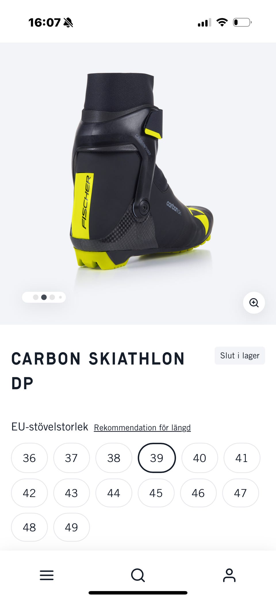The image size is (276, 600).
Task: Tap the muted bell icon
Action: pos(68,22)
